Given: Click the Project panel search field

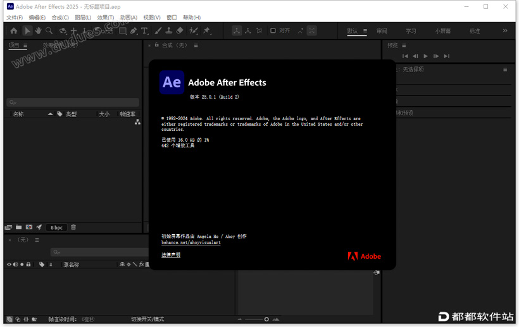Looking at the screenshot, I should click(x=73, y=102).
